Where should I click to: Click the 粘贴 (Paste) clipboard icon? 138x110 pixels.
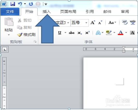coord(9,22)
